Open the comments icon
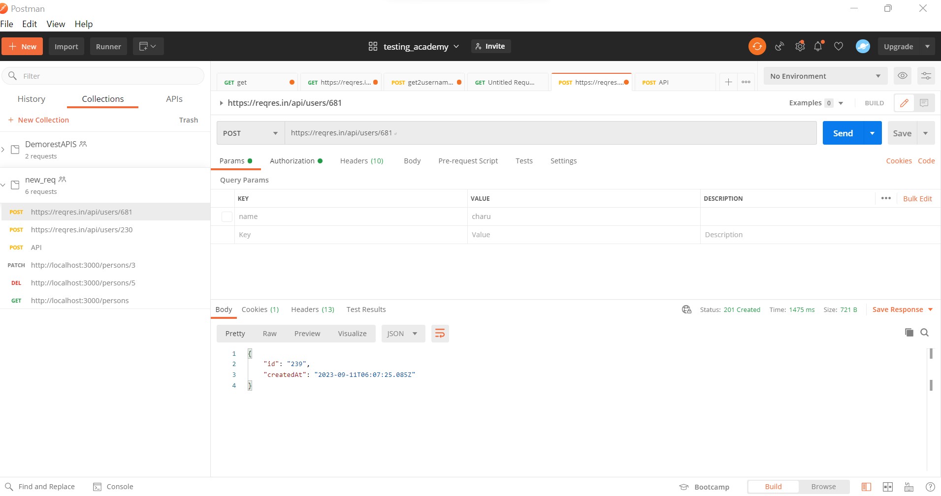 coord(924,103)
